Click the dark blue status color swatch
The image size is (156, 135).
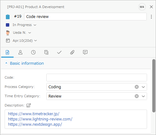8,25
